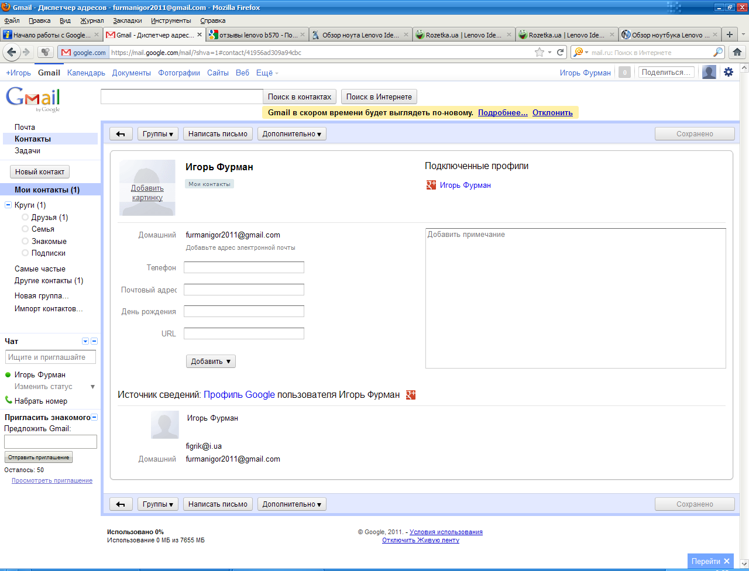Click Отправить приглашение button

point(39,458)
